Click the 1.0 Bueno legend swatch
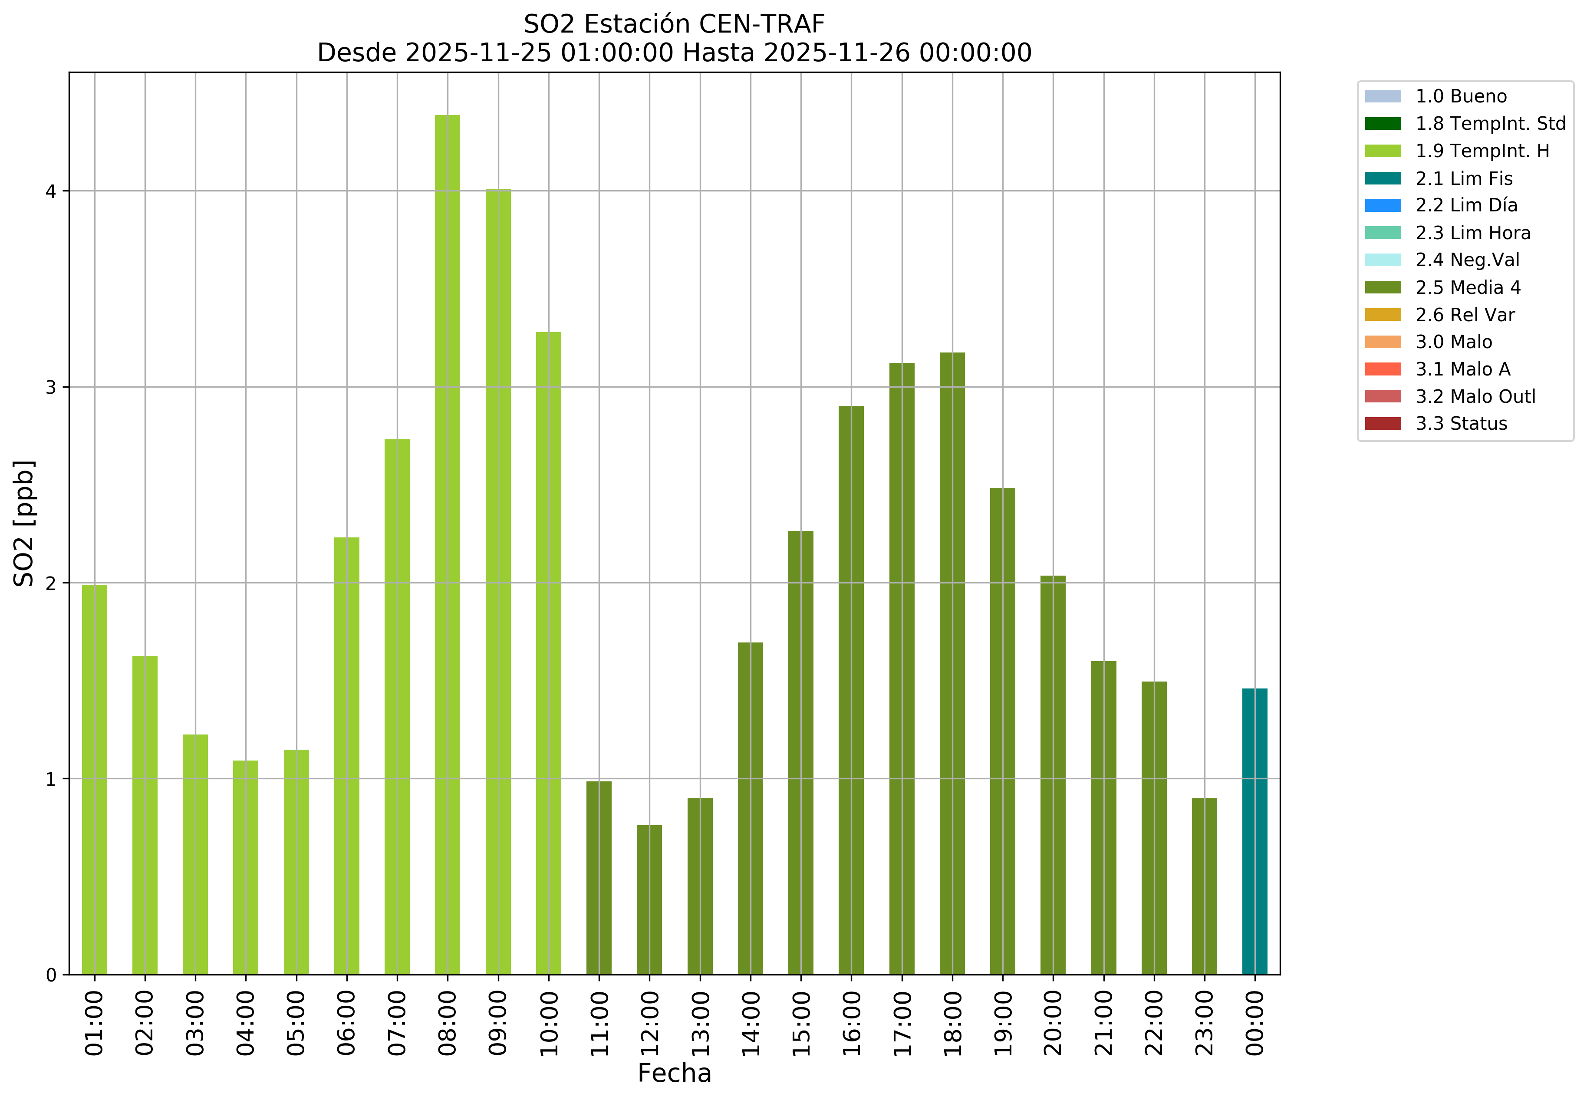This screenshot has width=1587, height=1100. pyautogui.click(x=1383, y=96)
